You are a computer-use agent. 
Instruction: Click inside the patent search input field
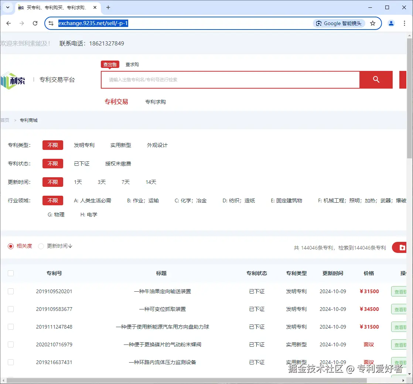click(x=229, y=80)
